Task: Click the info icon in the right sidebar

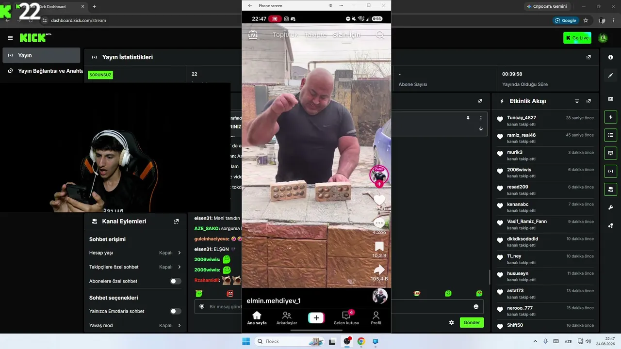Action: [x=610, y=57]
